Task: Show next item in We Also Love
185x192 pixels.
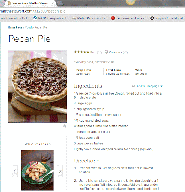Action: pyautogui.click(x=60, y=171)
